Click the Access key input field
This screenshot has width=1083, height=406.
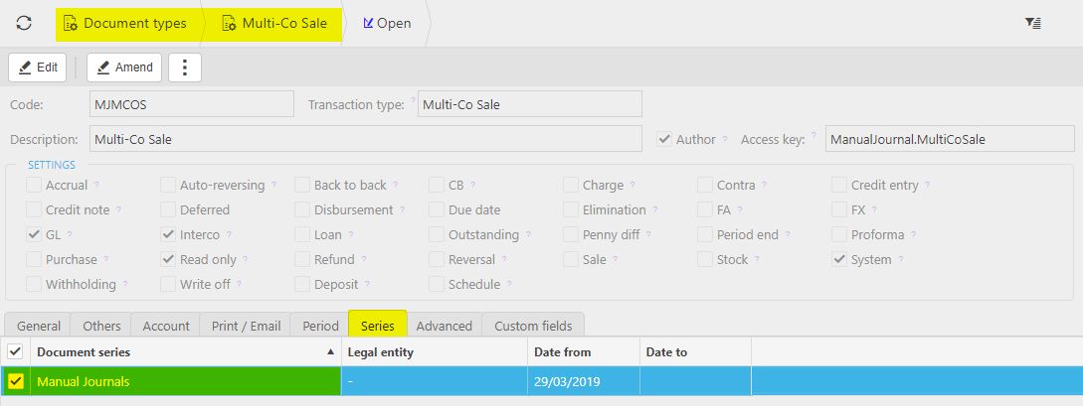949,140
